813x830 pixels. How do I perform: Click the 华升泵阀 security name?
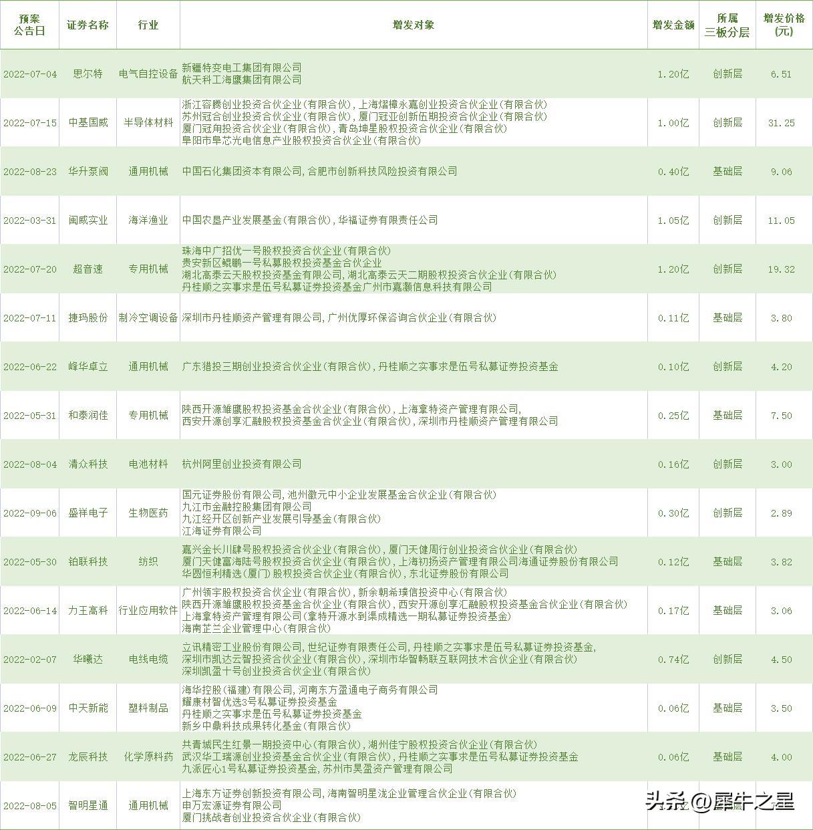pyautogui.click(x=88, y=171)
